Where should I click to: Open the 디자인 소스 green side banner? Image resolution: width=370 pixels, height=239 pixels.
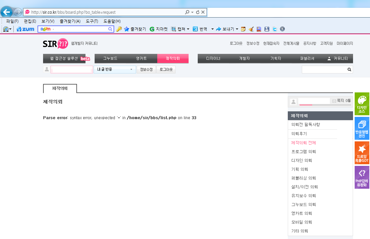coord(362,104)
